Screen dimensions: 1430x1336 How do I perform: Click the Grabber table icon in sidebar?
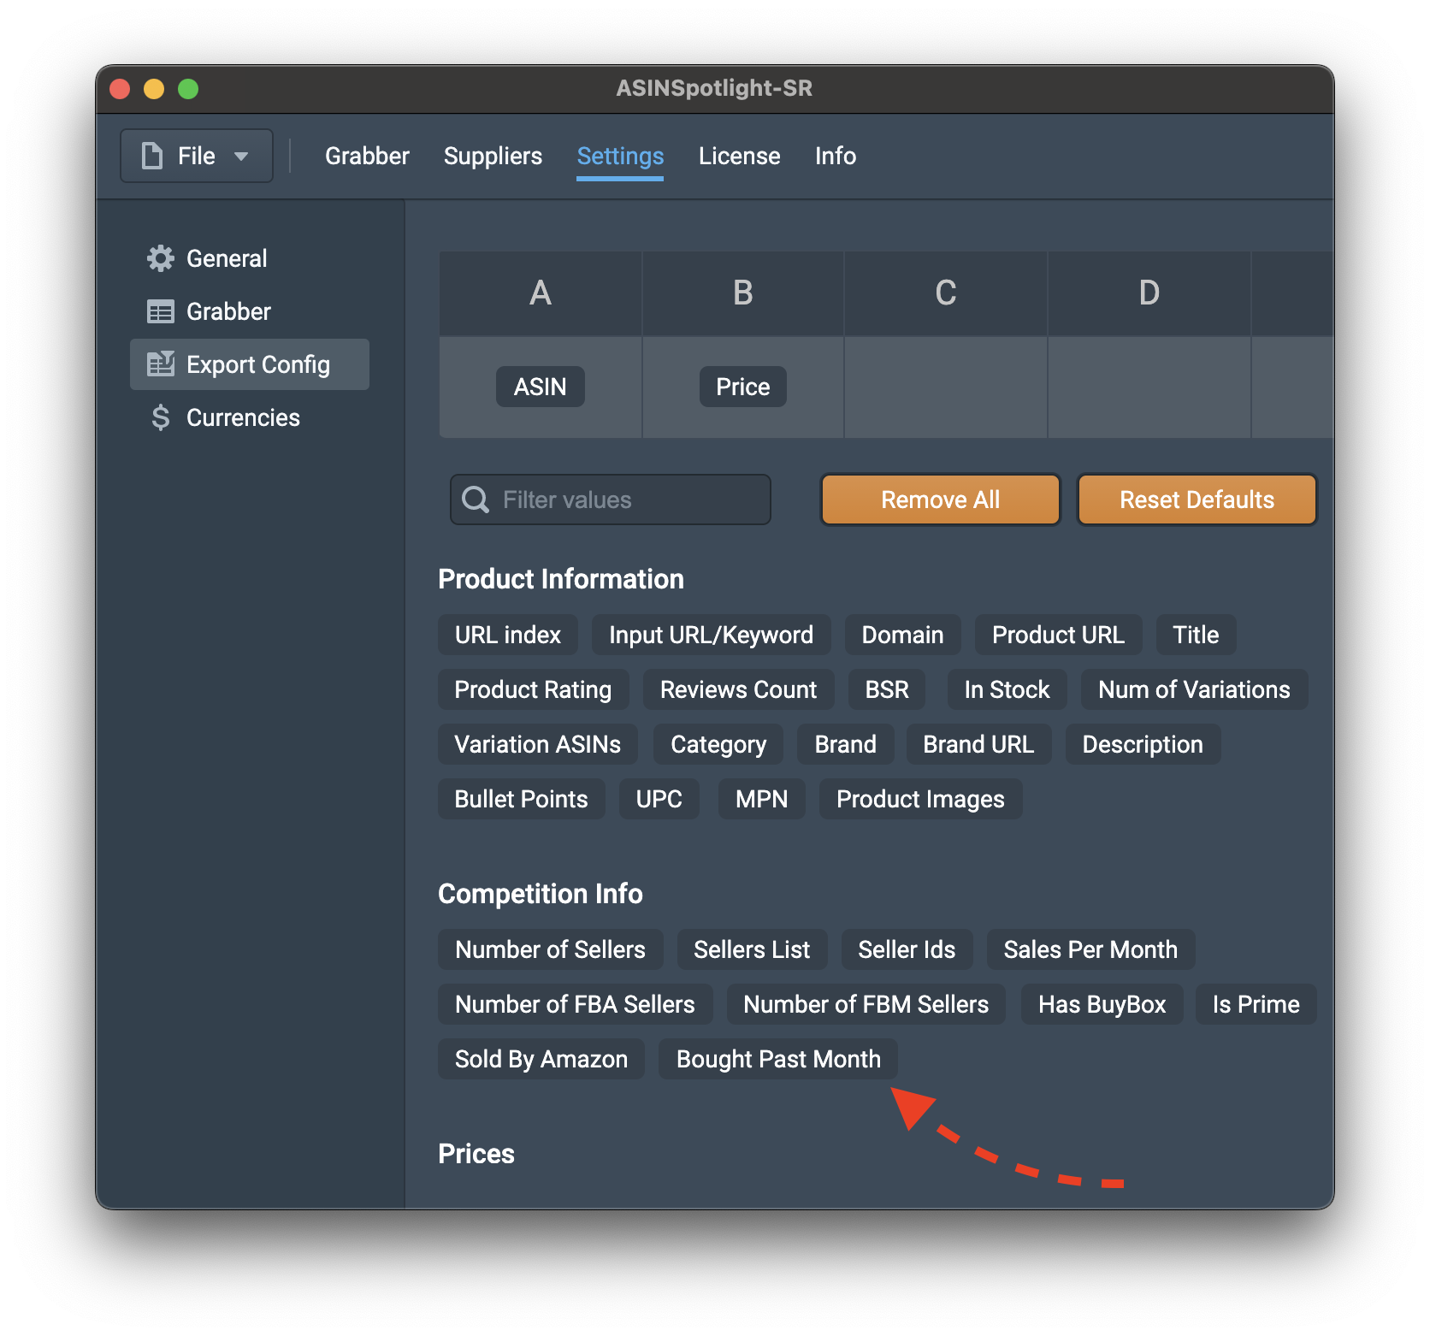tap(160, 311)
